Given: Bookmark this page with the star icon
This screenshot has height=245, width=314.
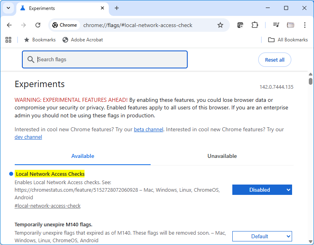Looking at the screenshot, I should pos(220,25).
